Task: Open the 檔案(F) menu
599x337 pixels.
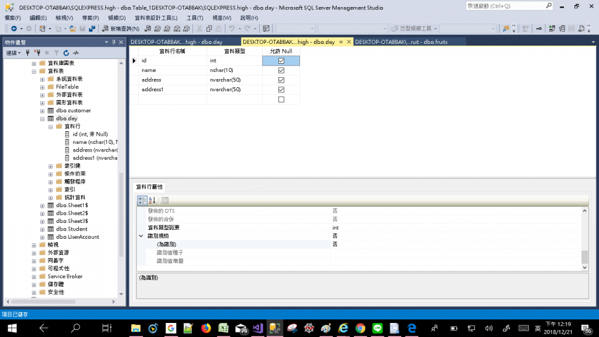Action: pyautogui.click(x=13, y=18)
